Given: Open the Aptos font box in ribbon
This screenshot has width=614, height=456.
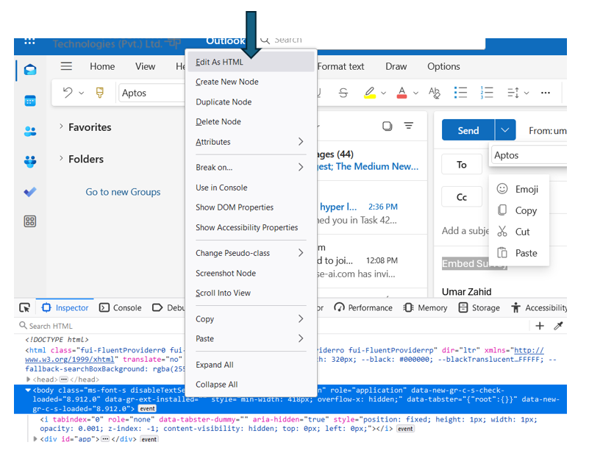Looking at the screenshot, I should click(152, 93).
